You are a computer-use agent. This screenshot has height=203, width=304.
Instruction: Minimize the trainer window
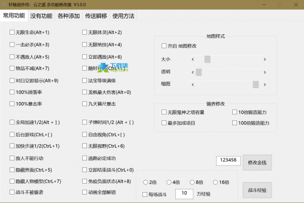(x=264, y=4)
